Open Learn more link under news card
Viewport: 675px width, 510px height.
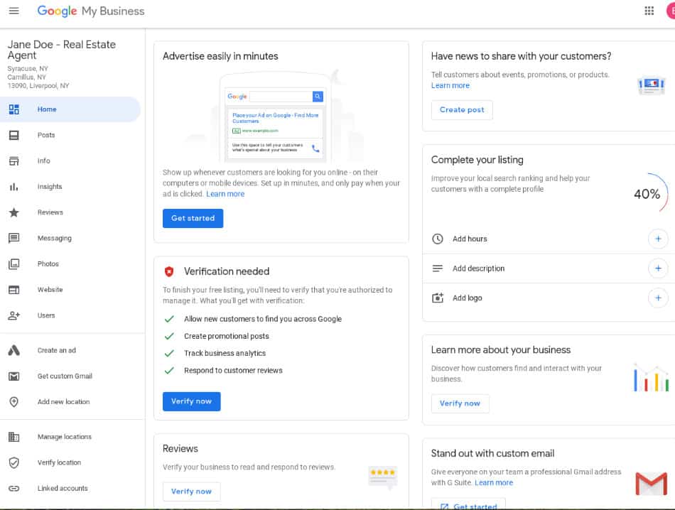pos(450,86)
